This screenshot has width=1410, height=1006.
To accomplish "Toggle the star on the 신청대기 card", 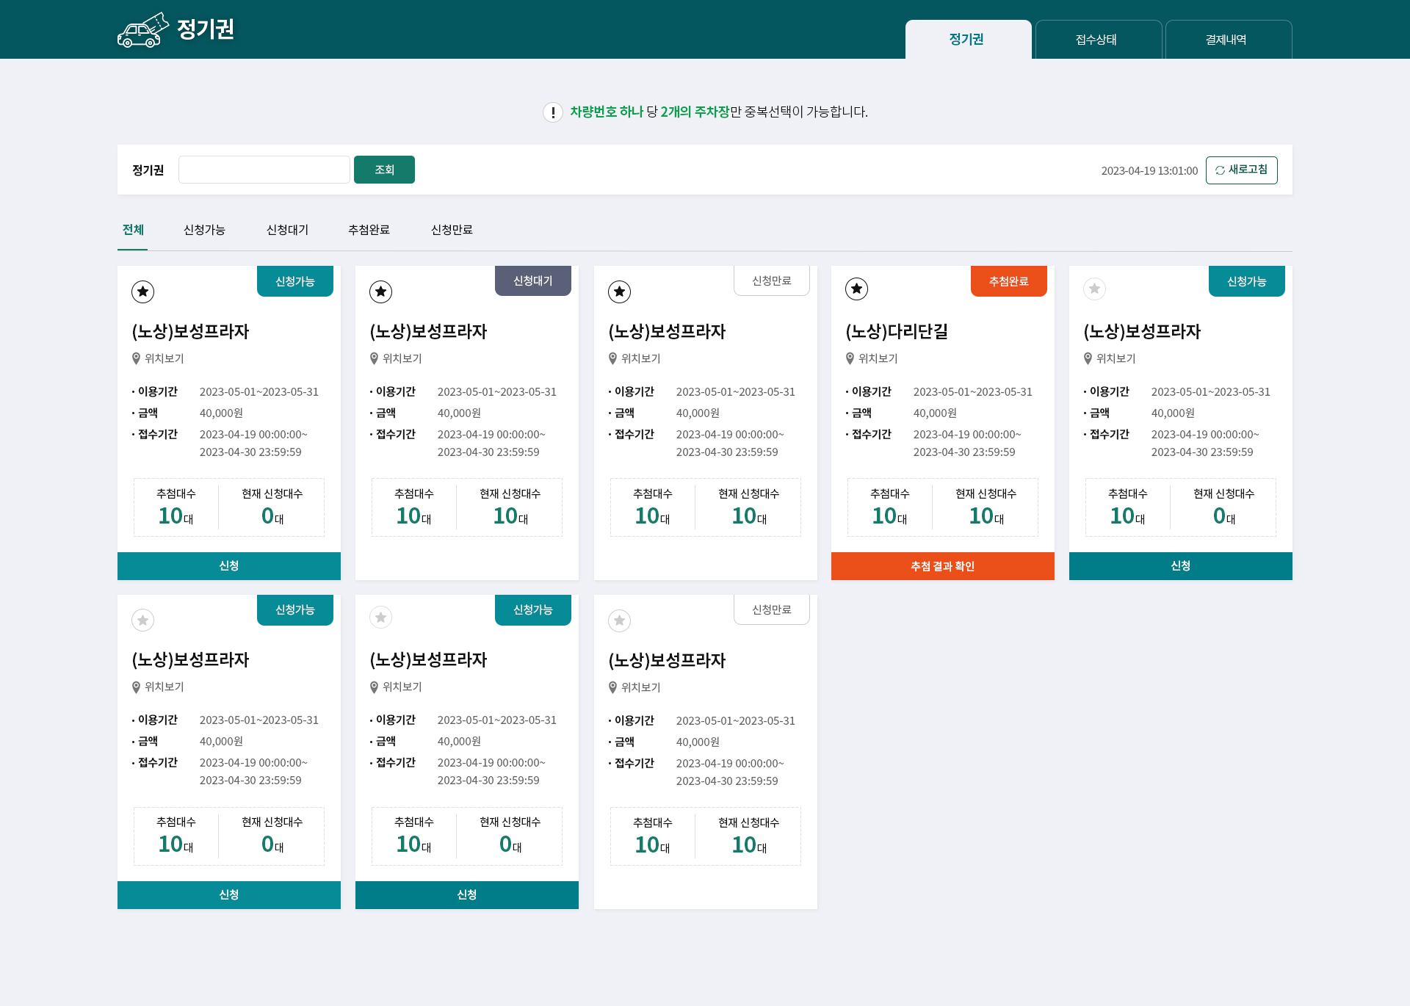I will coord(380,292).
